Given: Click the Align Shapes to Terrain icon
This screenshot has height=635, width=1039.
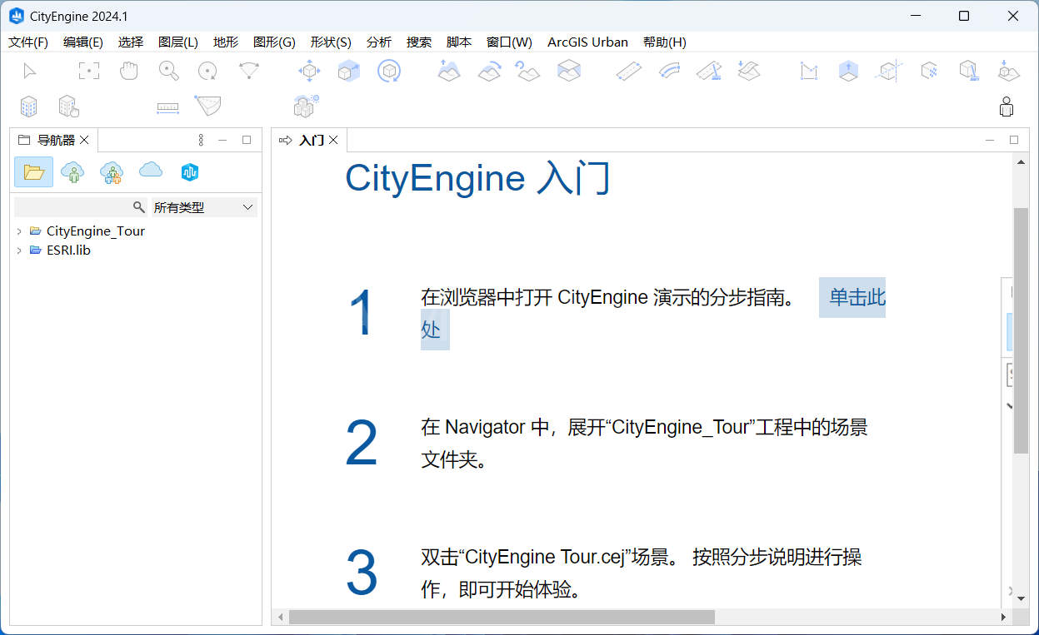Looking at the screenshot, I should pyautogui.click(x=1008, y=72).
